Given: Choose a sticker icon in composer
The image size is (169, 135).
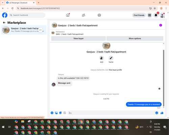Looking at the screenshot, I should tap(61, 113).
